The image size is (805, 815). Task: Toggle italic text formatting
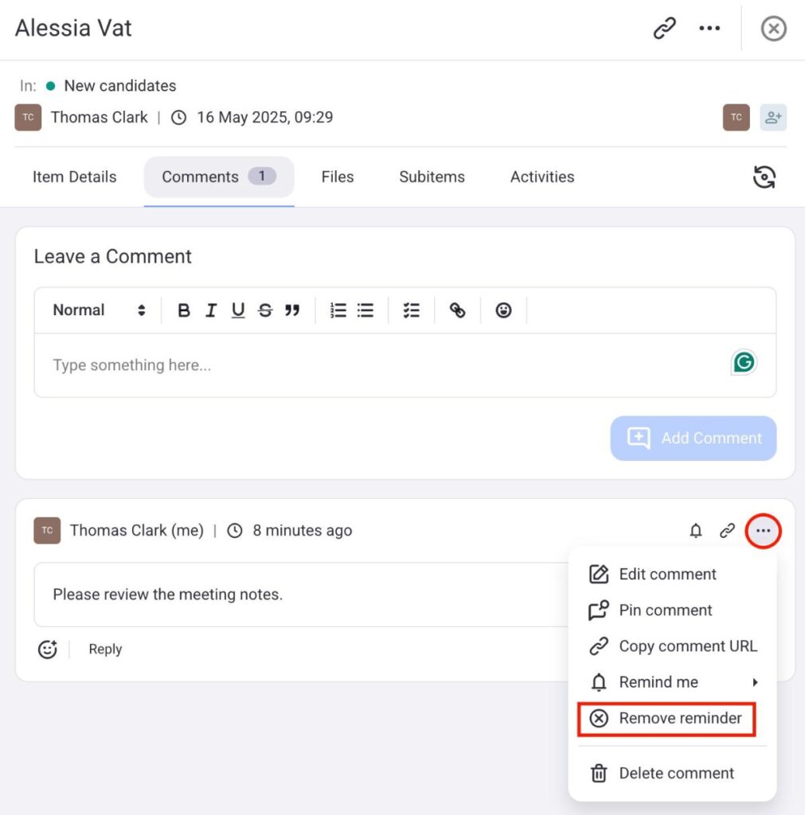pos(211,310)
